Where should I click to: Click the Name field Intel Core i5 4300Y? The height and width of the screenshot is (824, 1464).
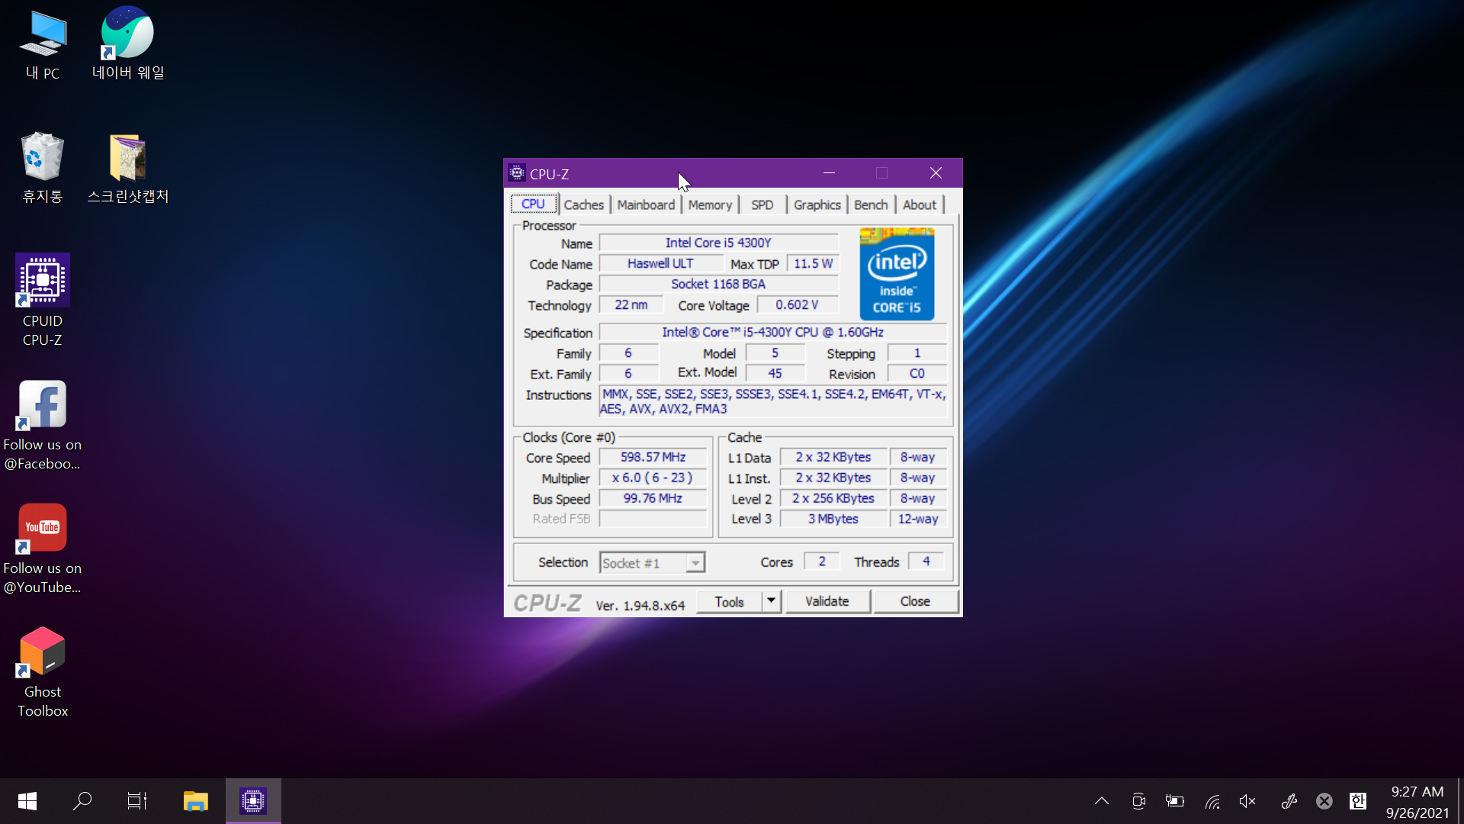(x=718, y=243)
